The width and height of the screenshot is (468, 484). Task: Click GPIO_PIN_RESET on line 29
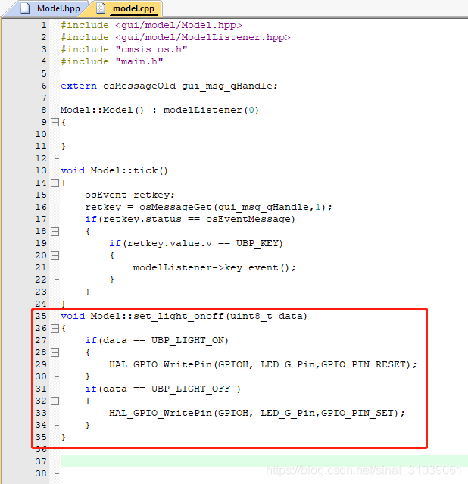363,364
